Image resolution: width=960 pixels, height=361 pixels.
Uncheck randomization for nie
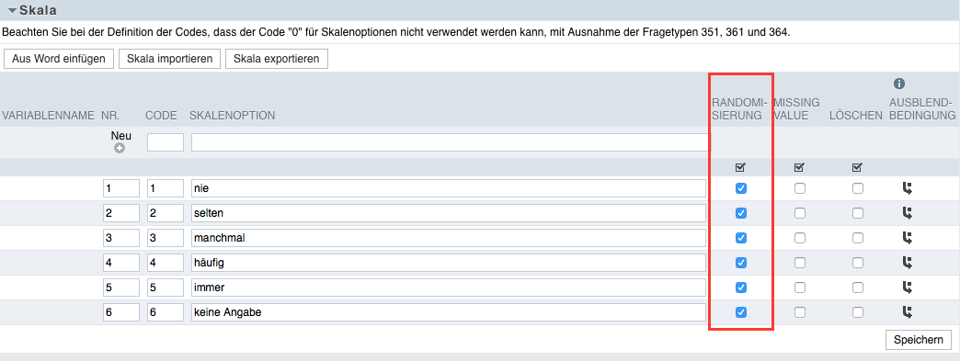[741, 188]
